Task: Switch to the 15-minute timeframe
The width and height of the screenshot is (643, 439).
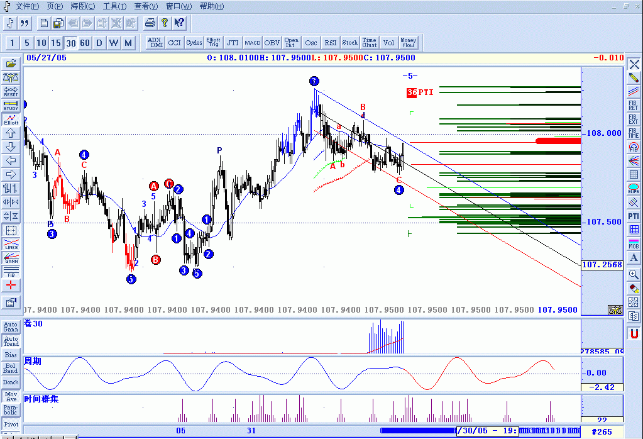Action: (56, 43)
